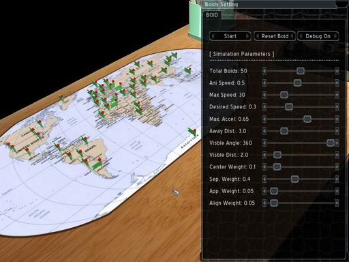Increase Sep. Weight with right arrow
This screenshot has height=262, width=349.
tap(337, 179)
